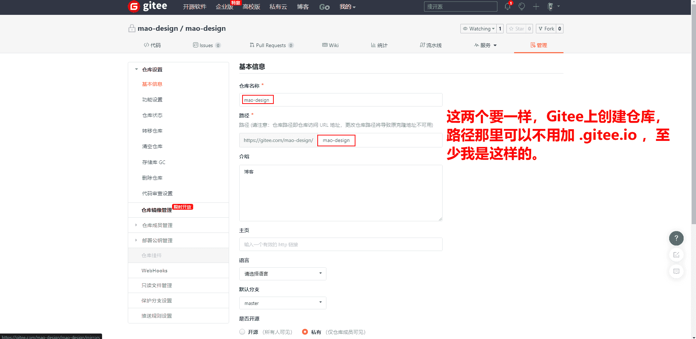Click the round help question mark button
Viewport: 696px width, 339px height.
click(x=676, y=238)
